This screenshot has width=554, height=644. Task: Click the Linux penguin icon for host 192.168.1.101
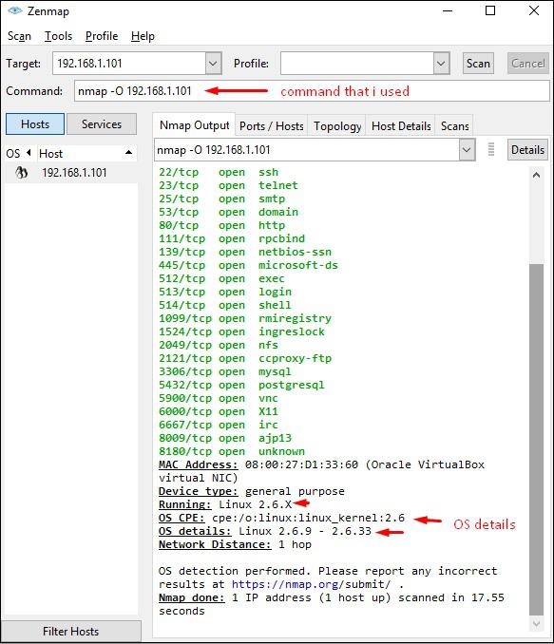point(21,173)
